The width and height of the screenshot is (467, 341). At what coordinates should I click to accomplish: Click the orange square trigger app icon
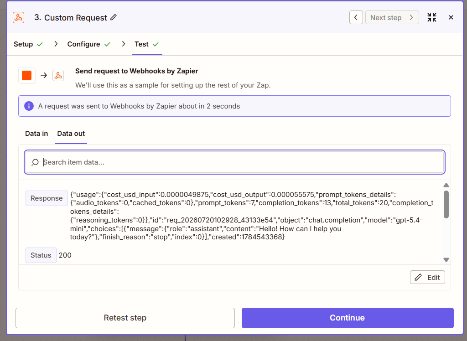[x=27, y=75]
